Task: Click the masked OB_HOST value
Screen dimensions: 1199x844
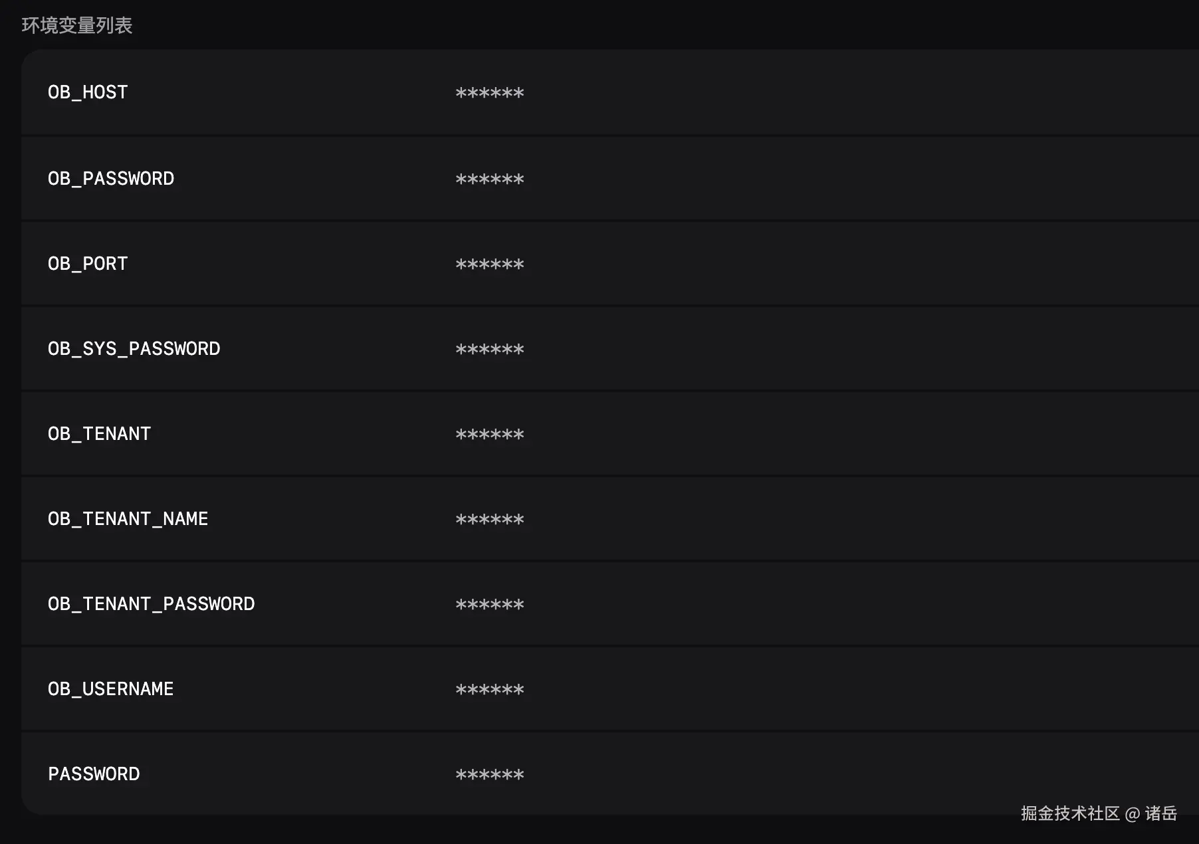Action: click(490, 93)
